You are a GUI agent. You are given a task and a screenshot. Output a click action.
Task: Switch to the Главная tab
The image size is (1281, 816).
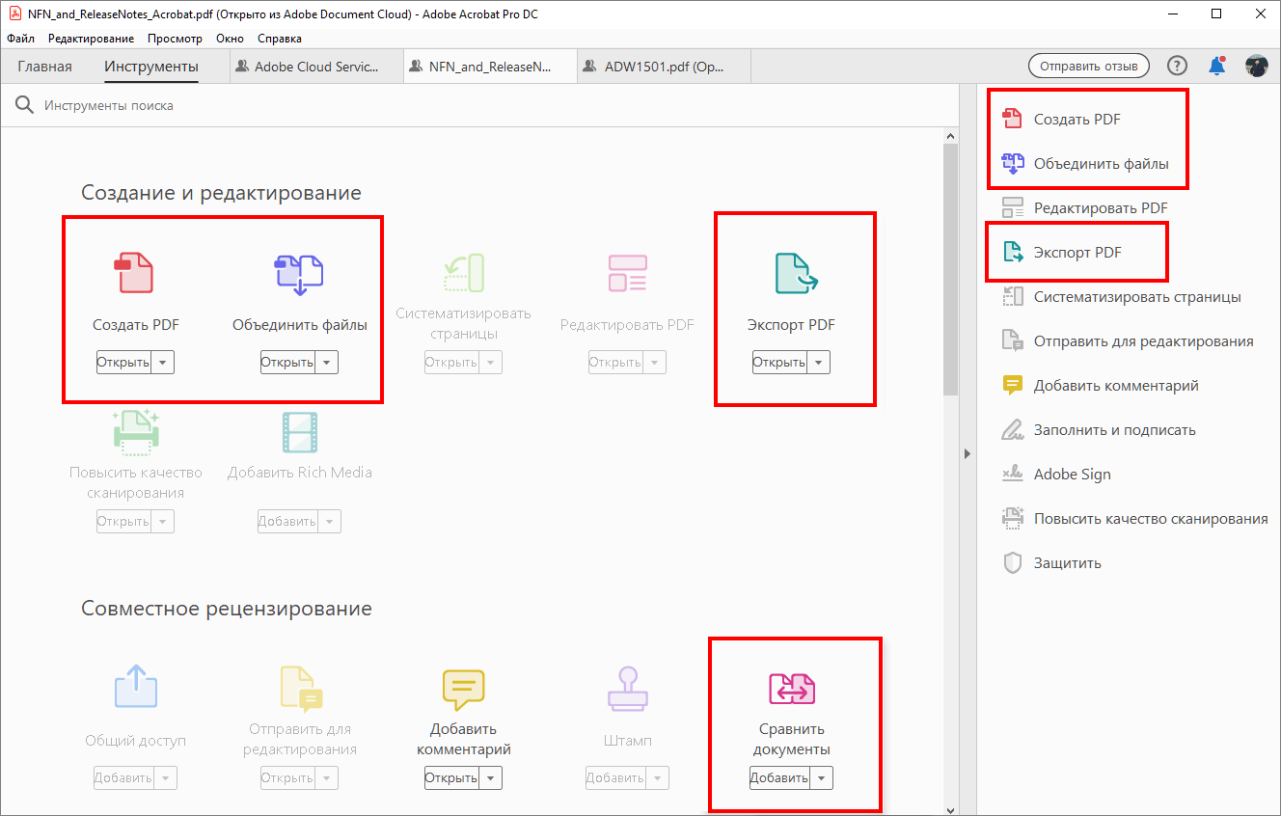tap(44, 67)
